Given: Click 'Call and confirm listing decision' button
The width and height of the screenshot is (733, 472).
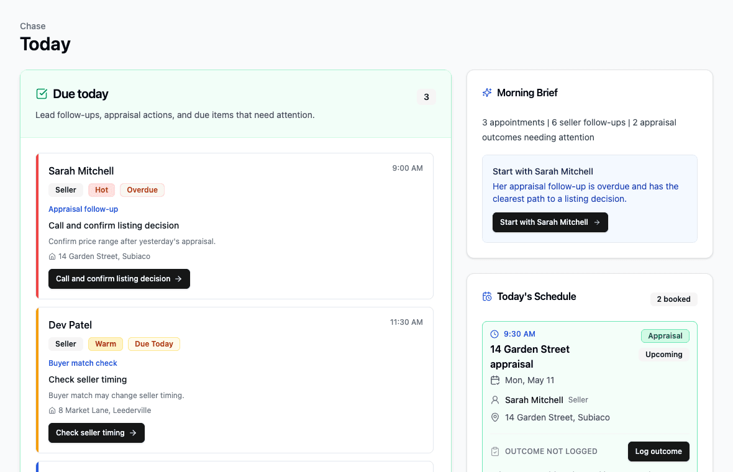Looking at the screenshot, I should pos(119,279).
